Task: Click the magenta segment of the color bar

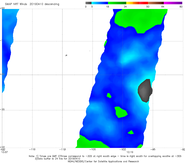Action: (173, 3)
